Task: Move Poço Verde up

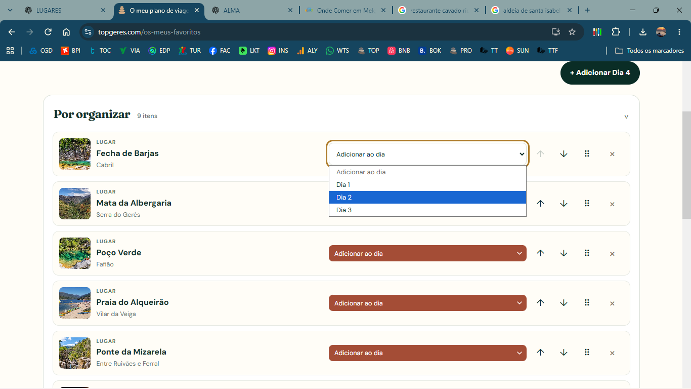Action: (x=540, y=253)
